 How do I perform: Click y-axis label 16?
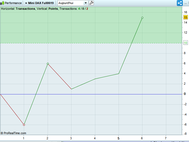pos(185,12)
